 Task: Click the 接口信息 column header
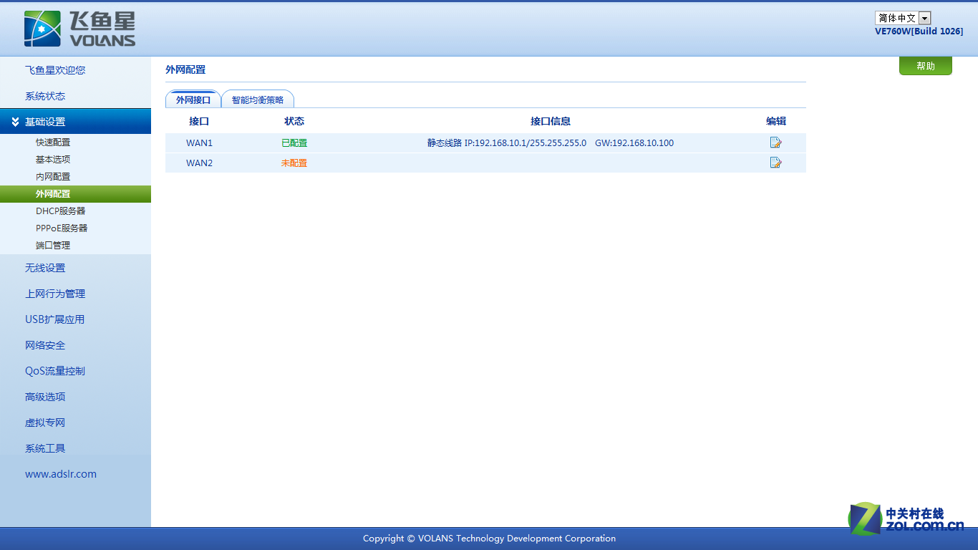pos(551,122)
